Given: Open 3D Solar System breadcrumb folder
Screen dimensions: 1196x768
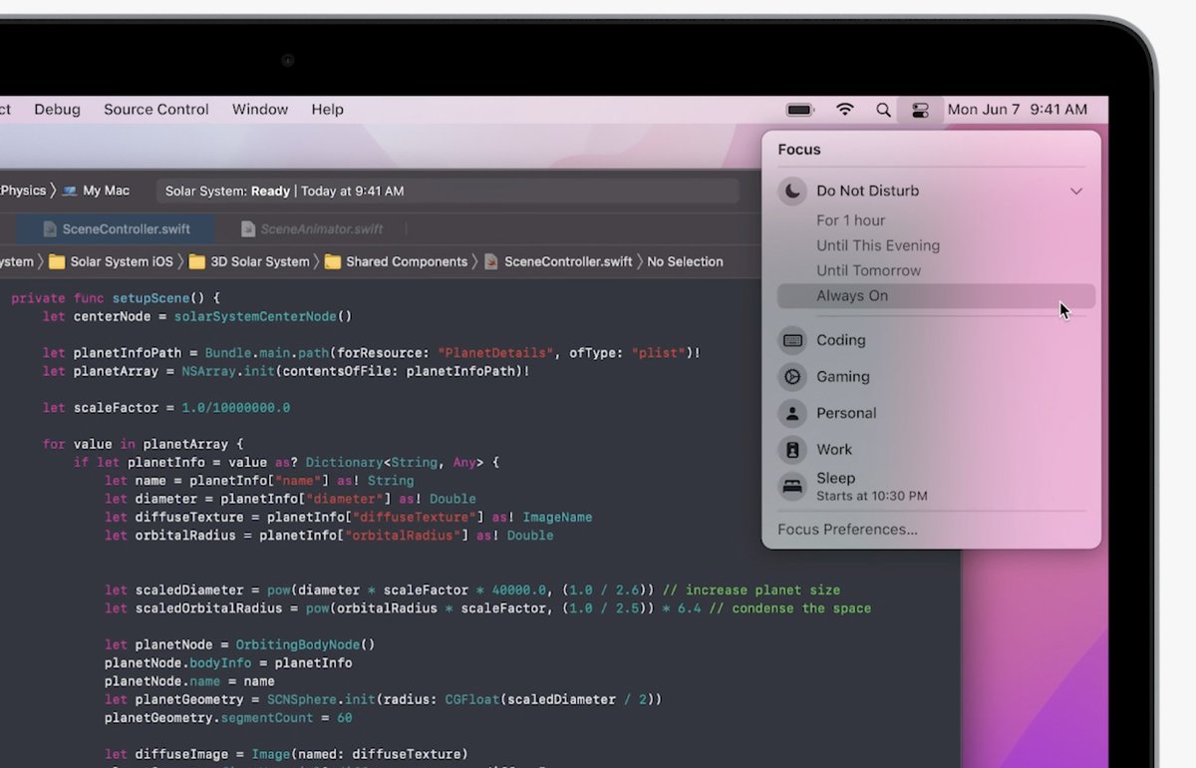Looking at the screenshot, I should [x=249, y=261].
